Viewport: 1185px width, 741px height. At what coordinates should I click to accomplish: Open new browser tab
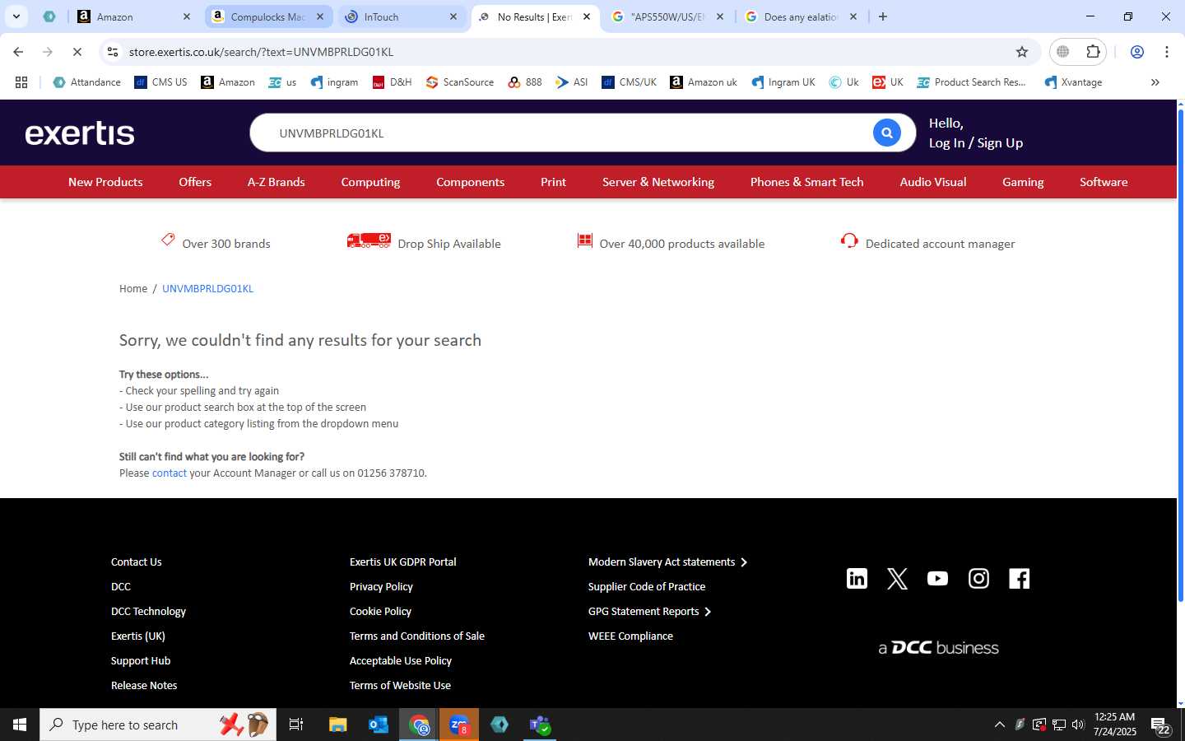(883, 16)
